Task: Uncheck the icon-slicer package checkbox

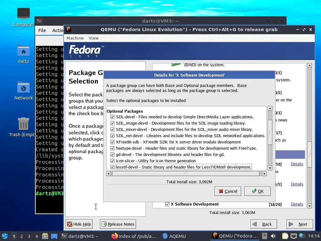Action: [112, 161]
